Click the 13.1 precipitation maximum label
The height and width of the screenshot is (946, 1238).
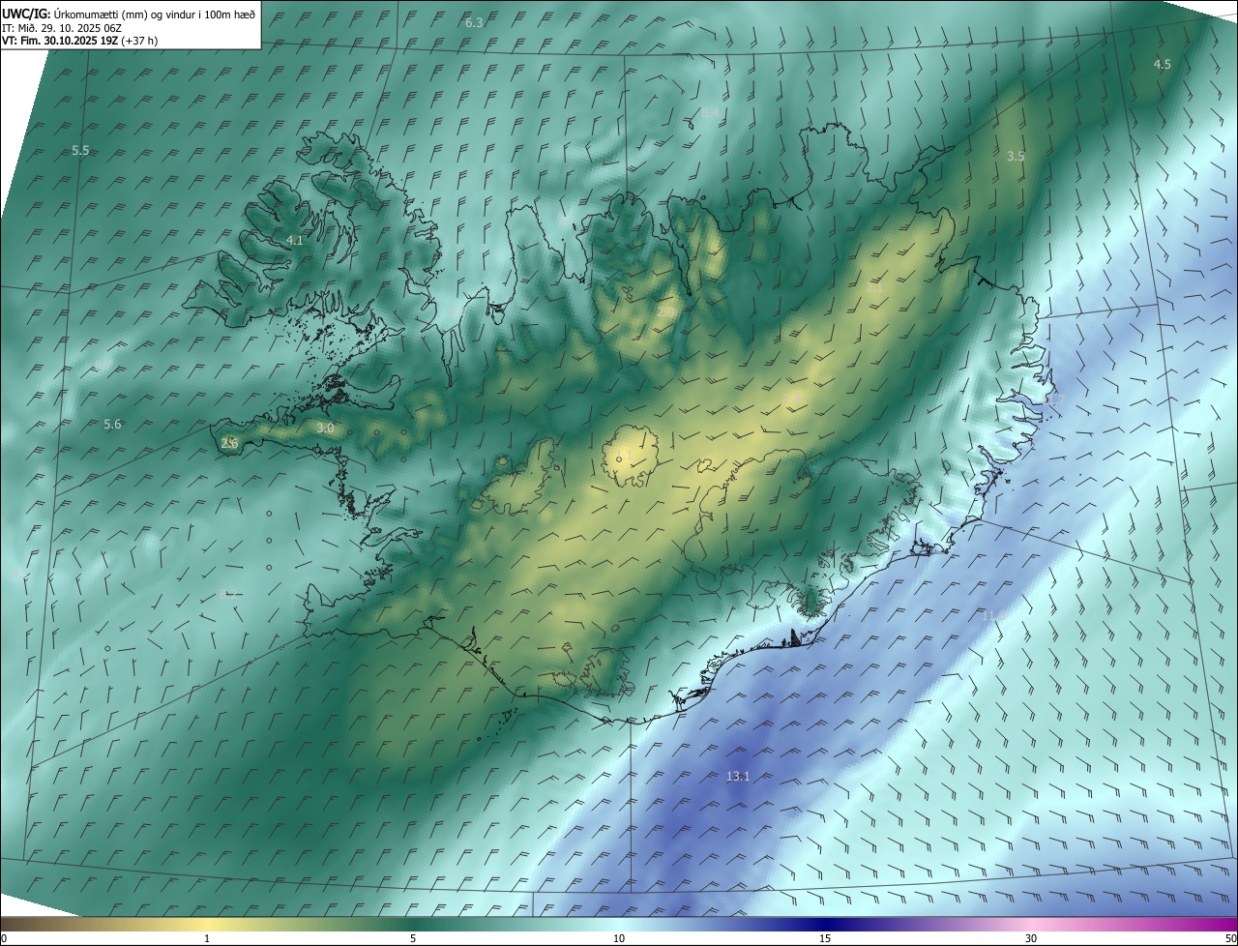point(738,776)
